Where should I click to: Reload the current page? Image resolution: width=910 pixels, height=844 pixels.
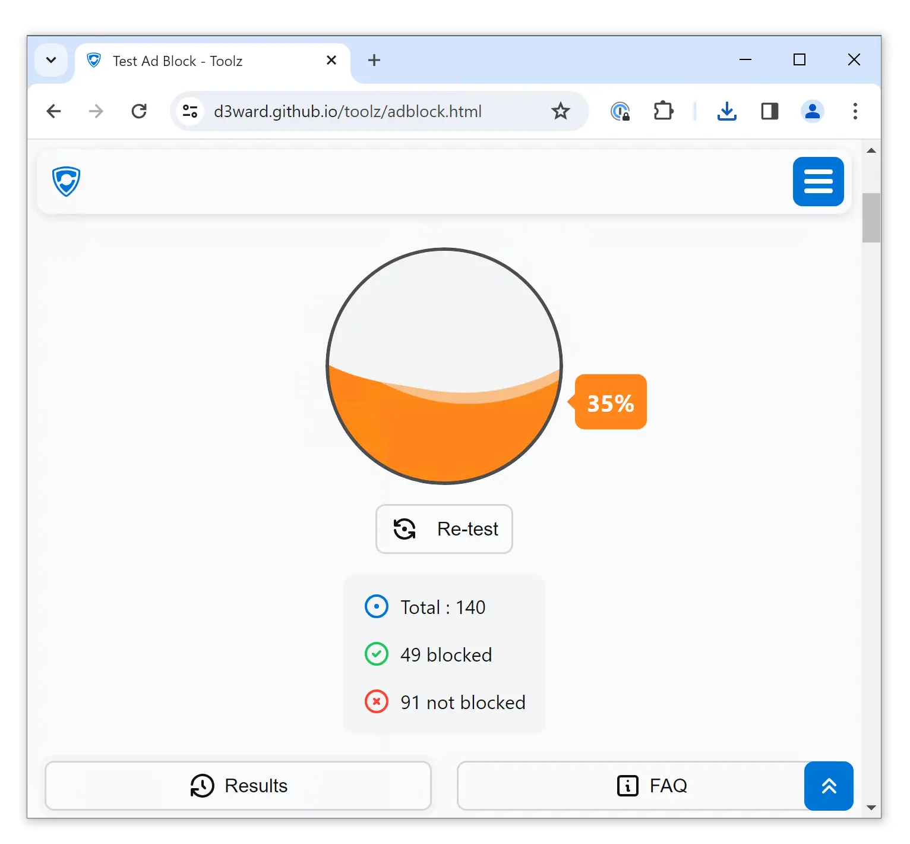(x=139, y=111)
